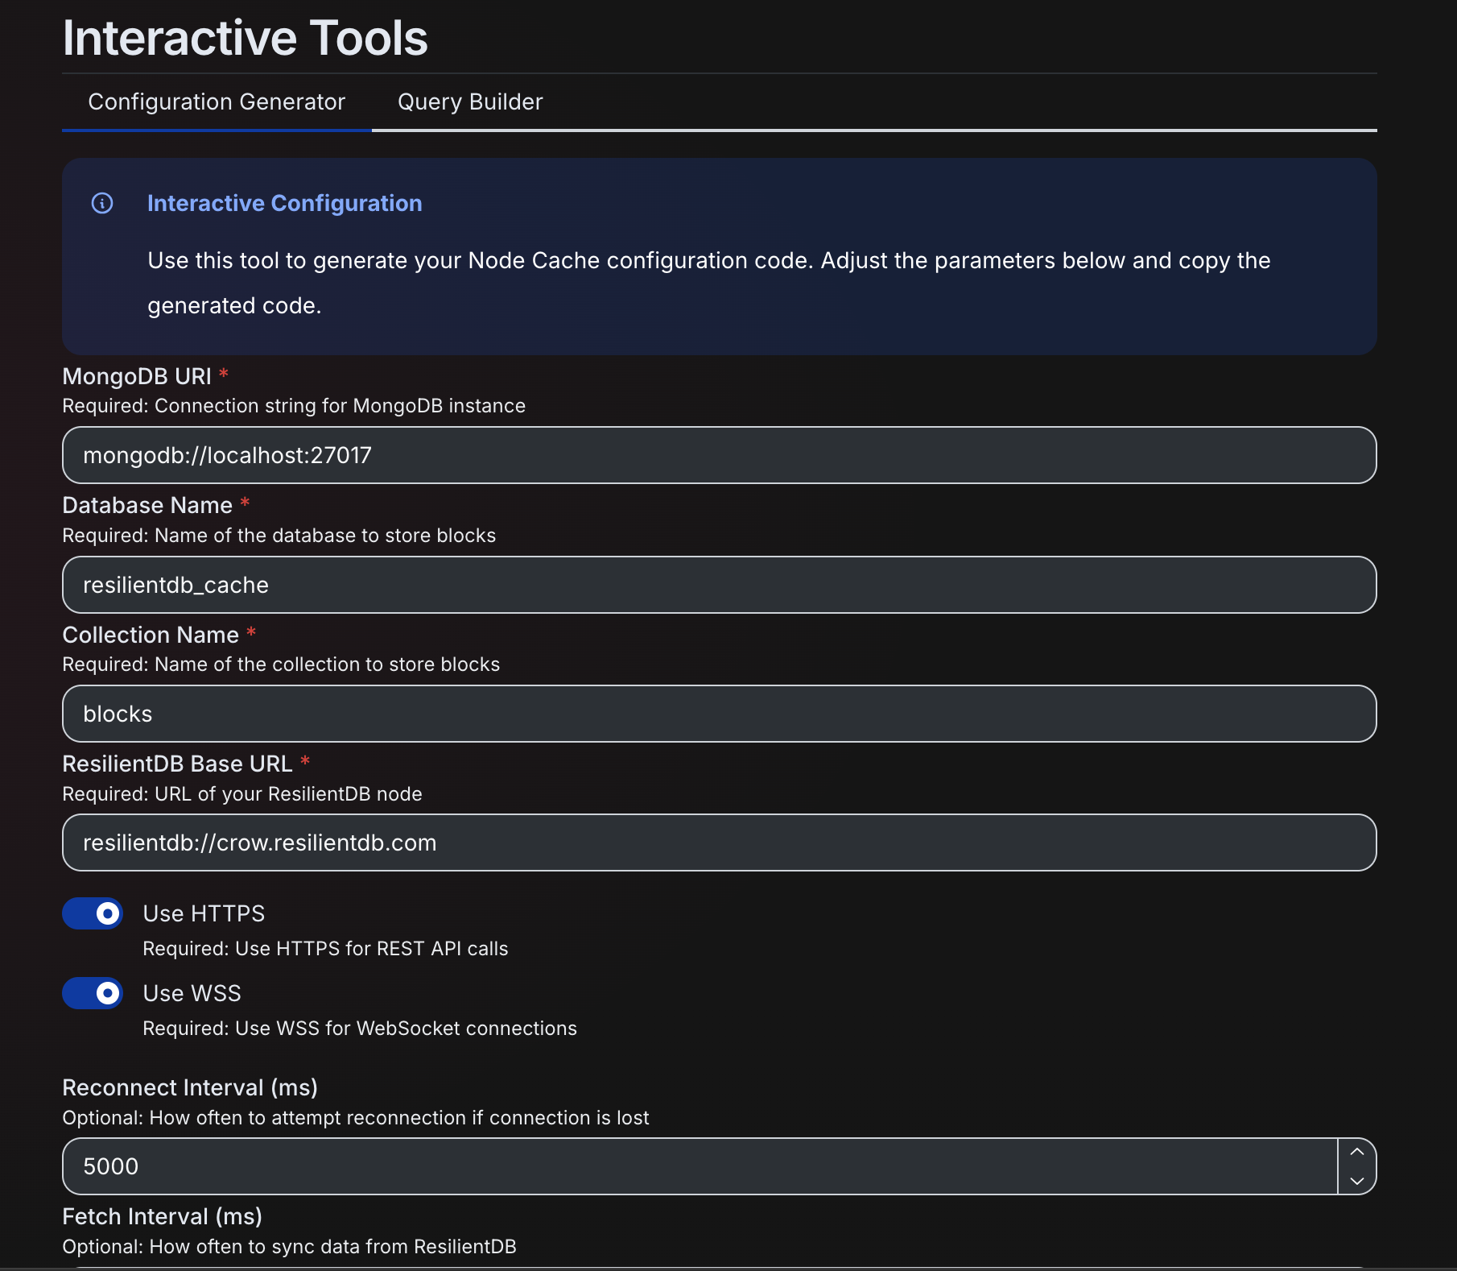Decrease Reconnect Interval with down arrow
This screenshot has height=1271, width=1457.
(x=1357, y=1181)
